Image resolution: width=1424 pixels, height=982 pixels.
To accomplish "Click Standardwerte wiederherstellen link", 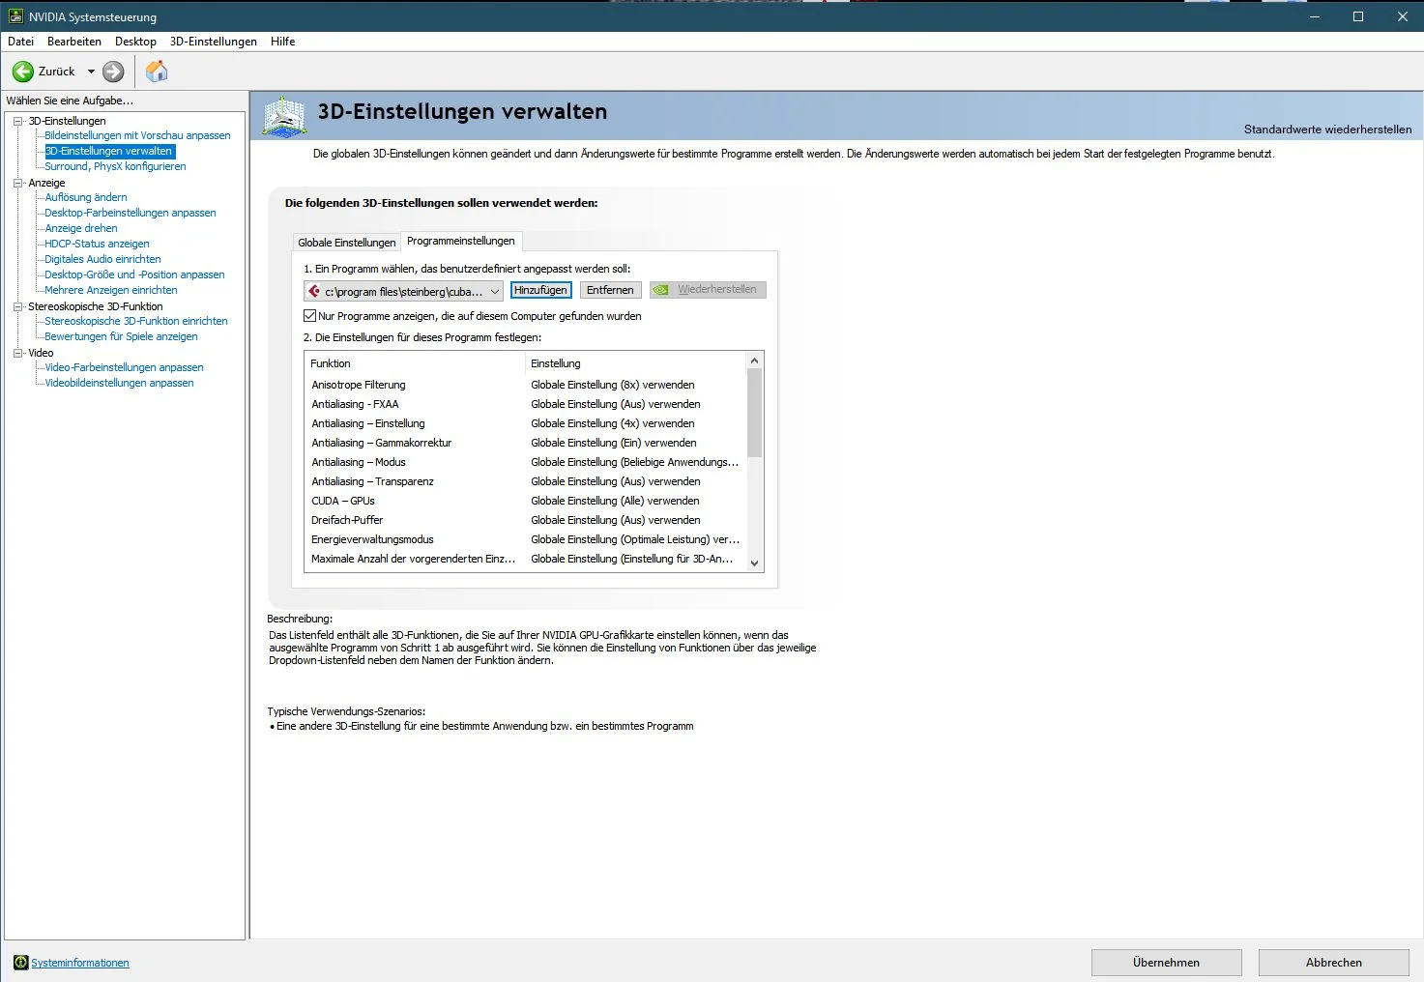I will (1327, 130).
